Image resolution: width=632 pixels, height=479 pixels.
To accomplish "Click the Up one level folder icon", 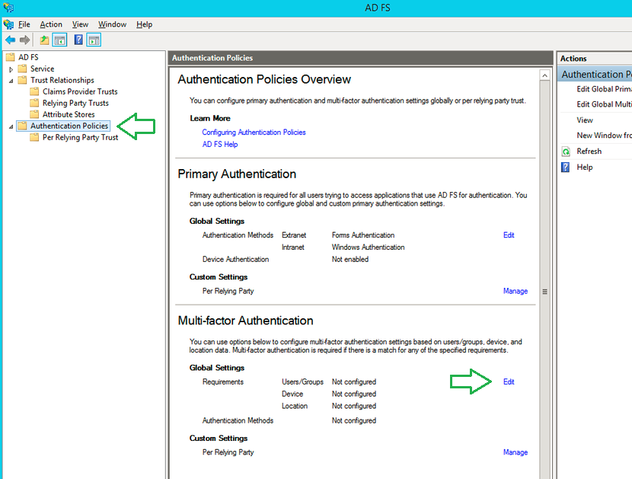I will click(x=43, y=39).
